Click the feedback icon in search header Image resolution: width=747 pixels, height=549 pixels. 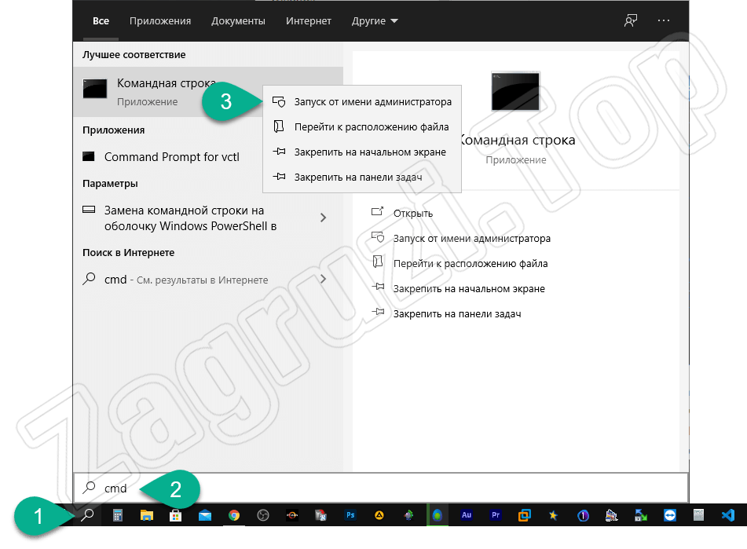(x=631, y=21)
